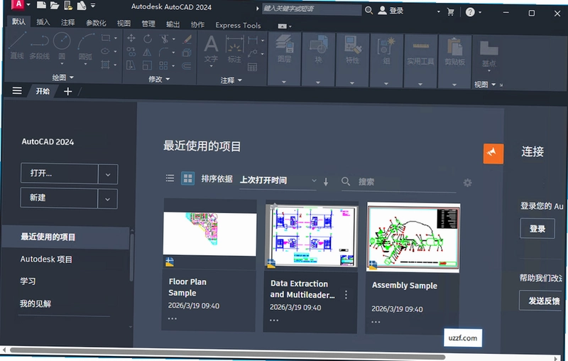Select the Move tool in Modify panel
This screenshot has height=361, width=568.
(x=131, y=38)
